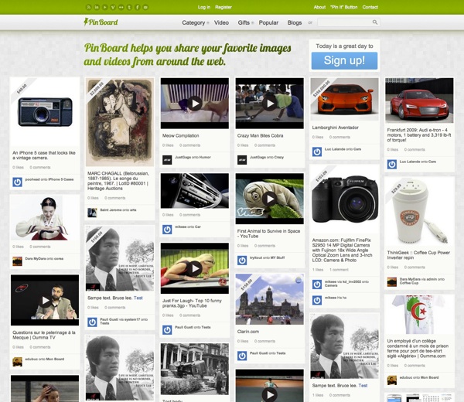Click in the search input field

pyautogui.click(x=345, y=22)
